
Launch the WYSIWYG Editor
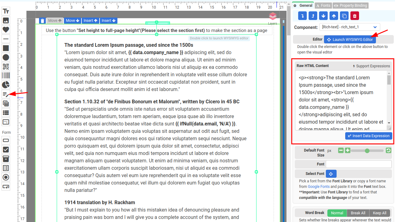point(350,40)
